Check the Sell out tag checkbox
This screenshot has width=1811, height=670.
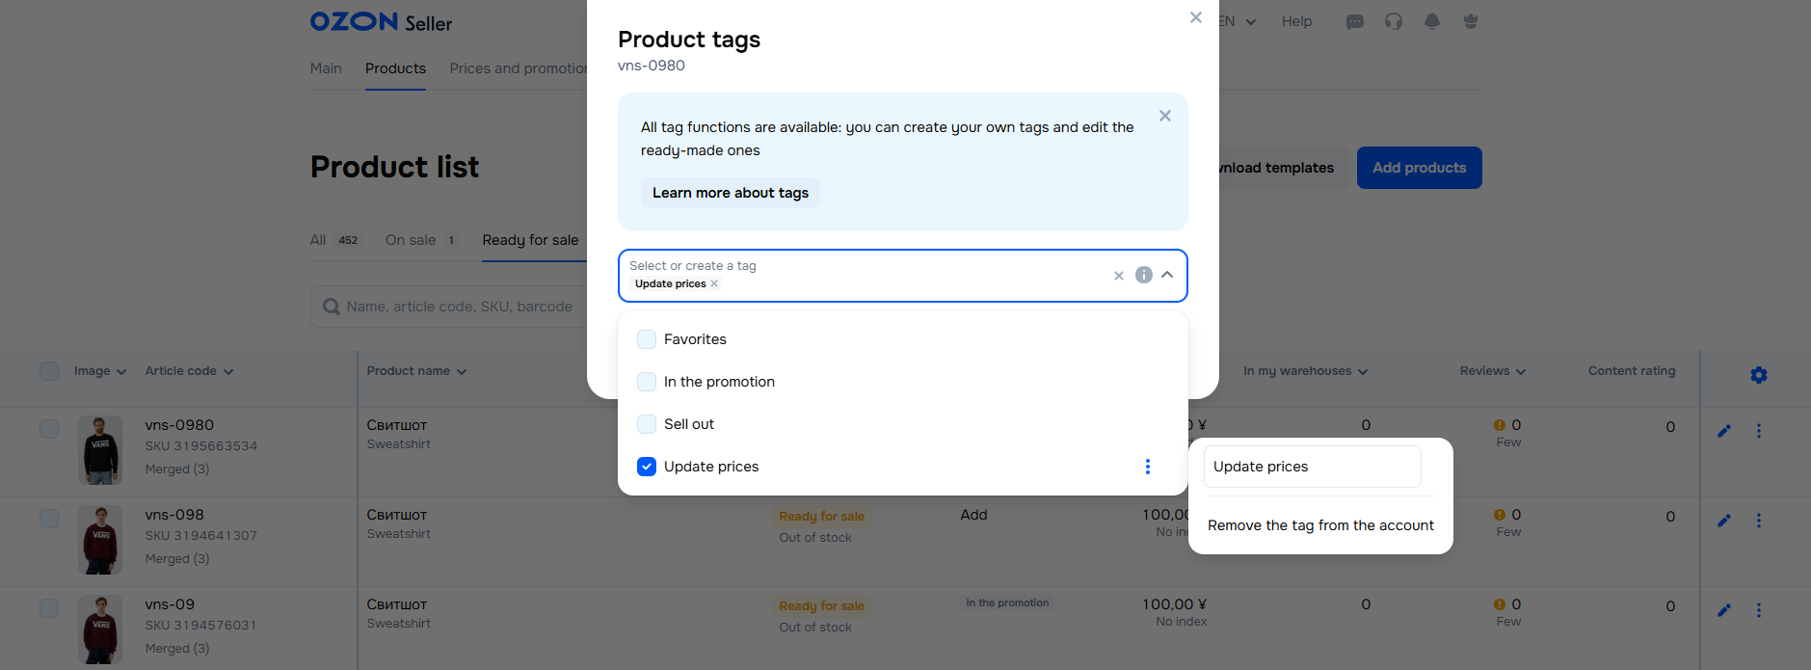coord(647,424)
